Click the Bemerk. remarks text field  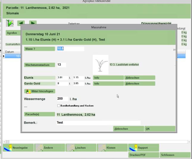pyautogui.click(x=98, y=123)
